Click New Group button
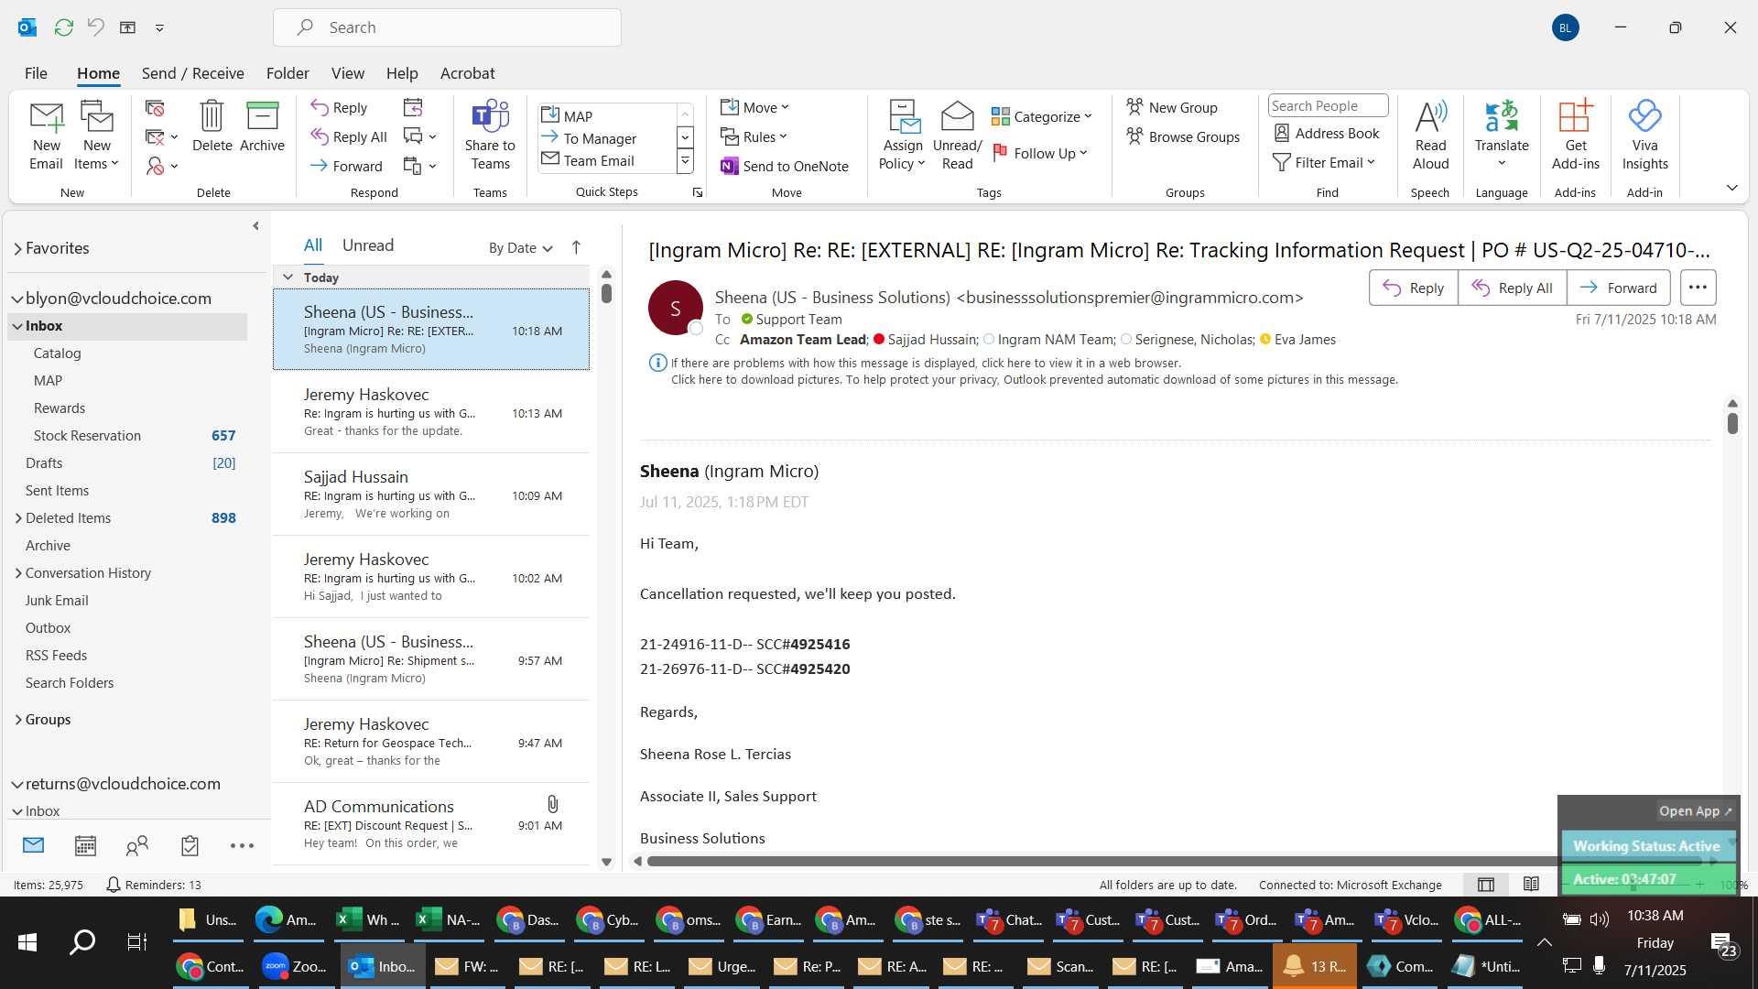The height and width of the screenshot is (989, 1758). point(1171,107)
